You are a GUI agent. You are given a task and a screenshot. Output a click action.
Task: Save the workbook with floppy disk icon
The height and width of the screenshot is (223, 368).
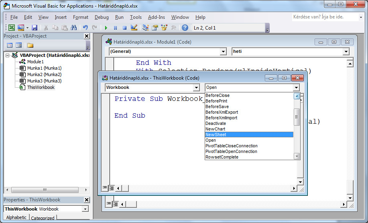pyautogui.click(x=35, y=28)
